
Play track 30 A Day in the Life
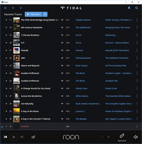tap(6, 119)
